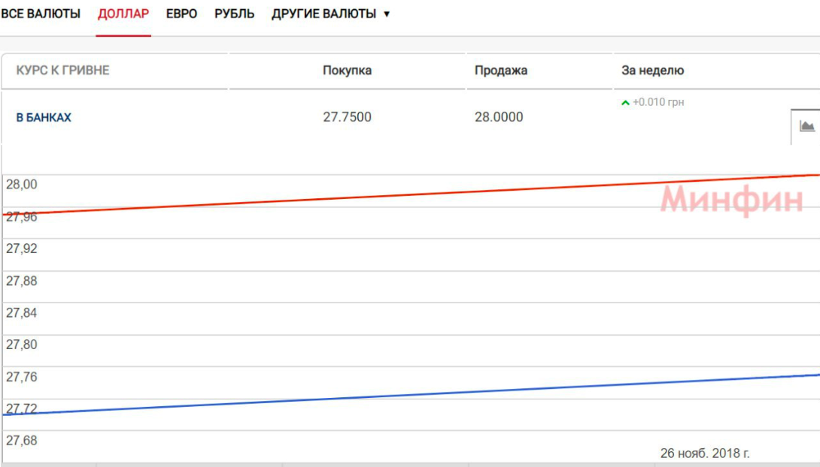Select the ДОЛЛАР currency tab

pos(123,14)
